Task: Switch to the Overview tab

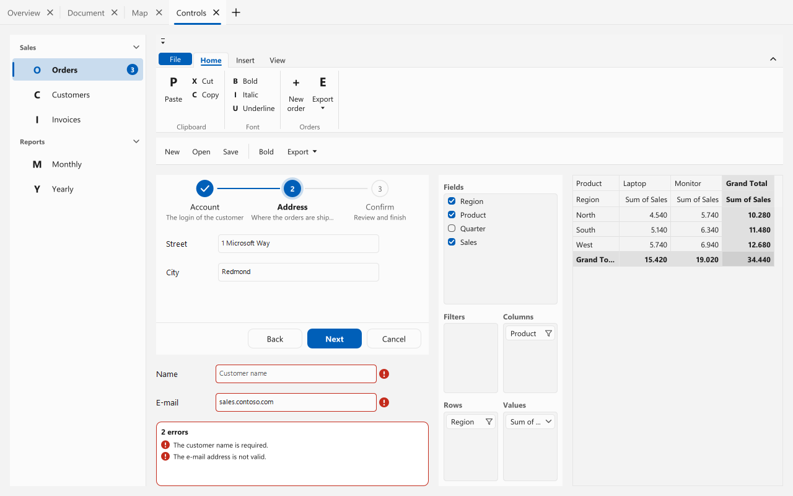Action: pos(24,12)
